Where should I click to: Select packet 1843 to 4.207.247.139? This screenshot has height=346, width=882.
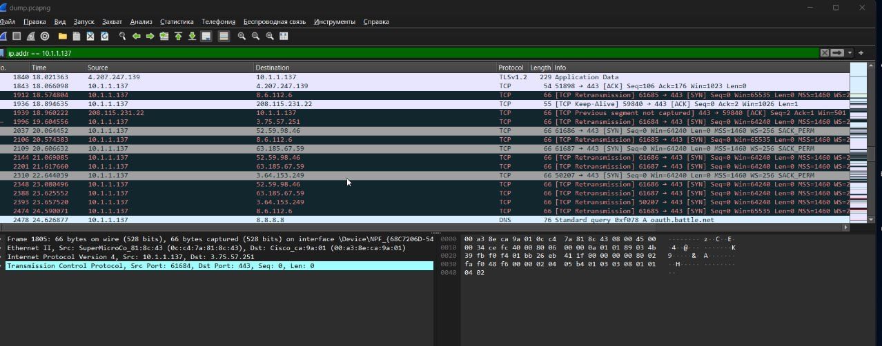(424, 86)
